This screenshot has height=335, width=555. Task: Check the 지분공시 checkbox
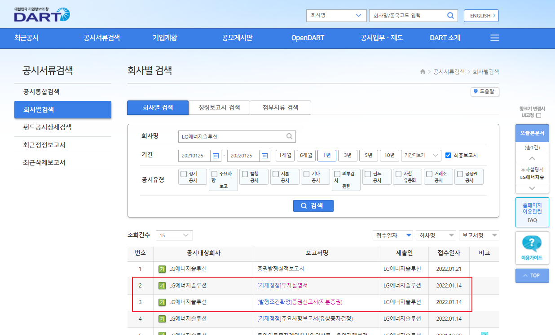[x=275, y=174]
